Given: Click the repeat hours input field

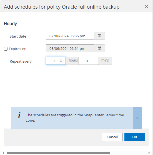Looking at the screenshot, I should (x=56, y=61).
